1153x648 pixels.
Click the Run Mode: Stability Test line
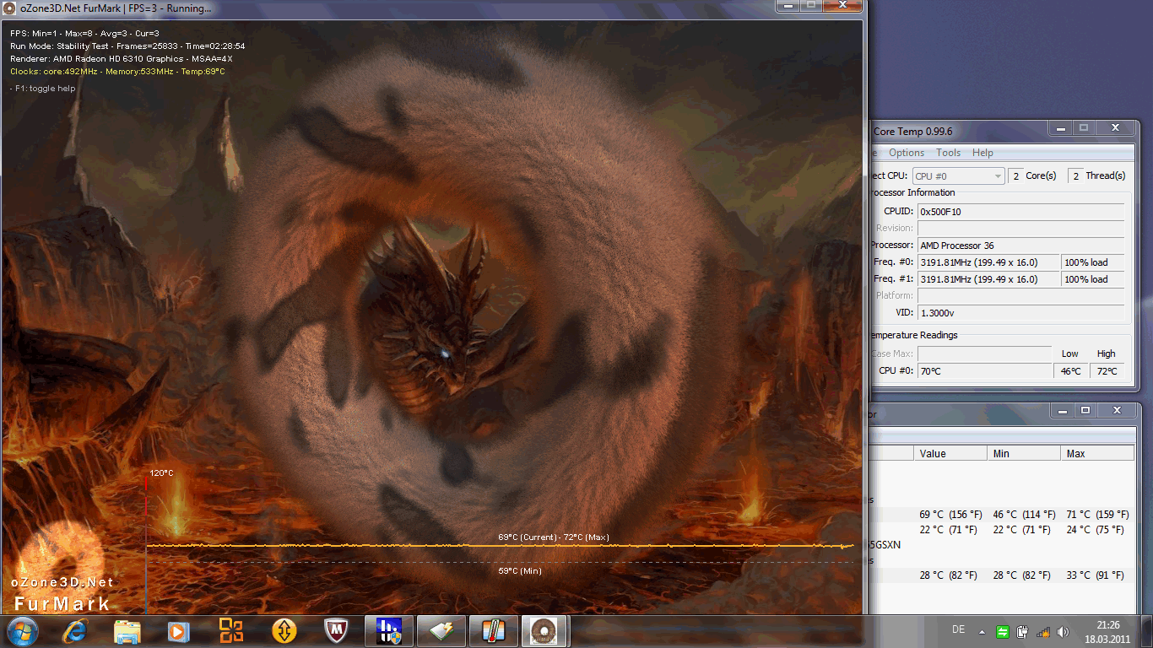pos(127,46)
